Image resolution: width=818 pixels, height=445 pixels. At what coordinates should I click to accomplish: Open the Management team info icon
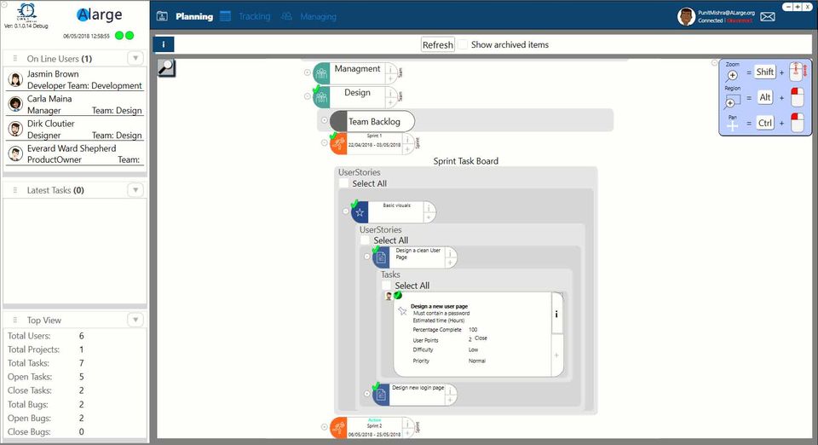[391, 68]
